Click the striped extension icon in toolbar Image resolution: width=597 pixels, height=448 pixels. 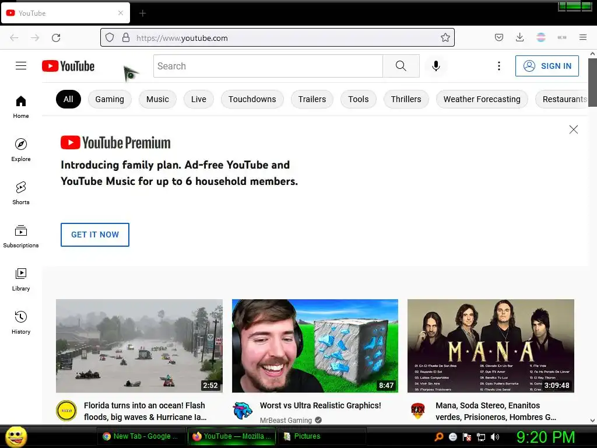(x=541, y=37)
